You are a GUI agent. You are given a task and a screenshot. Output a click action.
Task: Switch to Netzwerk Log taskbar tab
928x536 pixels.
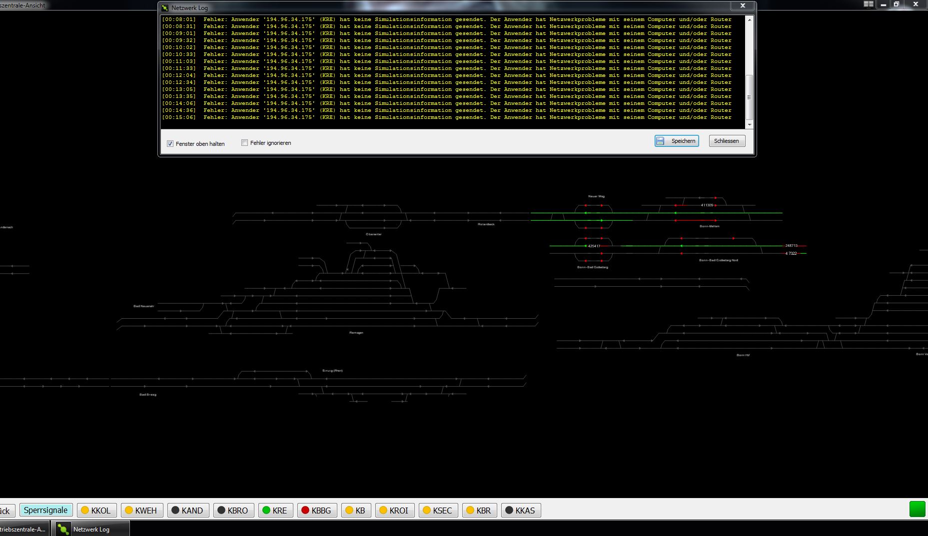[x=90, y=529]
